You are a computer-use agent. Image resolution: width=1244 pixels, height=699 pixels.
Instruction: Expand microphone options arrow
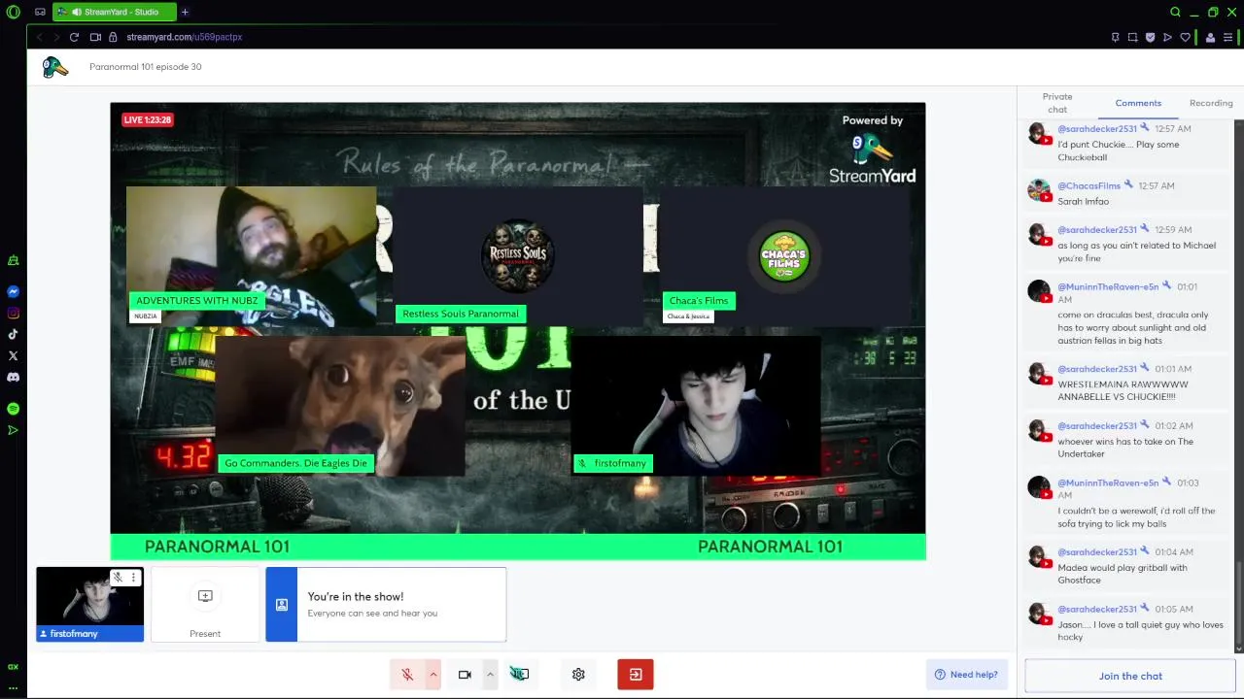pyautogui.click(x=433, y=675)
